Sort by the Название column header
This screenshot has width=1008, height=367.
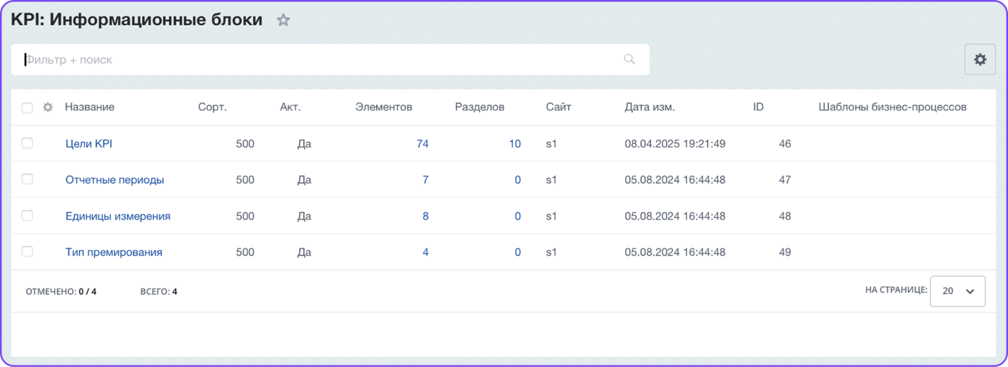[89, 107]
